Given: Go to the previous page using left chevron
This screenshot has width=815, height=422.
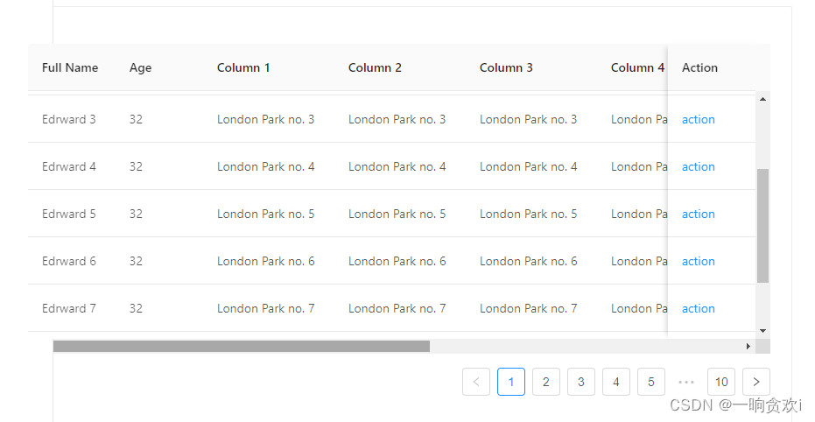Looking at the screenshot, I should coord(476,382).
